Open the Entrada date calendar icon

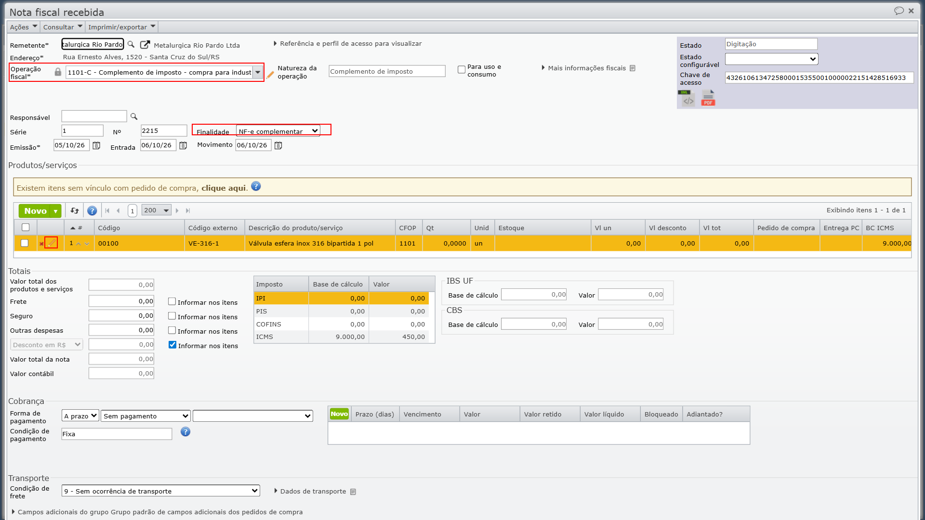[183, 145]
